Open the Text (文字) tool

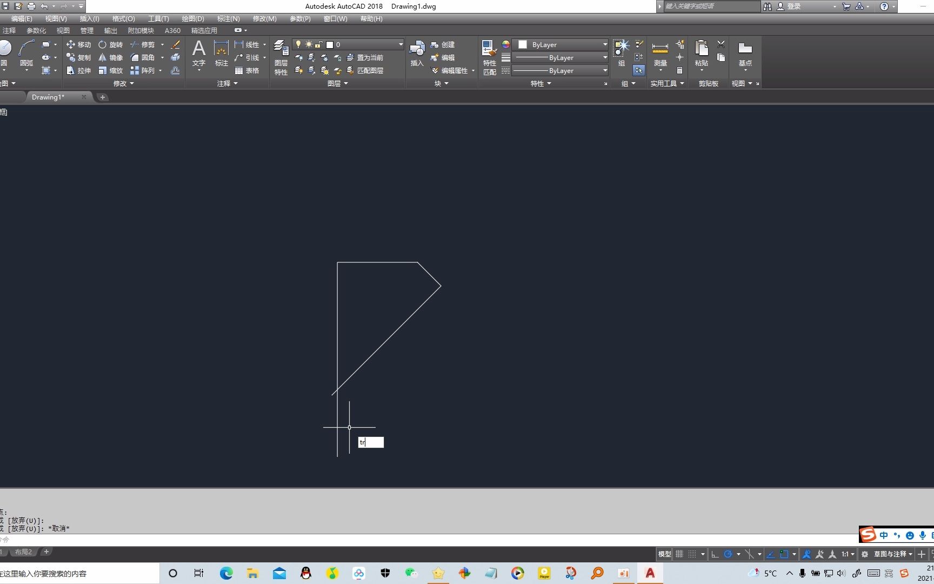pos(198,52)
